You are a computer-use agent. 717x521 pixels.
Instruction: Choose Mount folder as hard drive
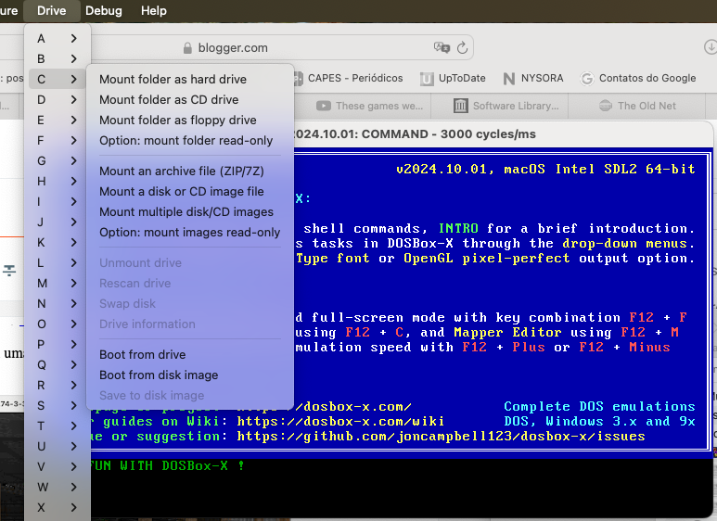click(x=173, y=80)
